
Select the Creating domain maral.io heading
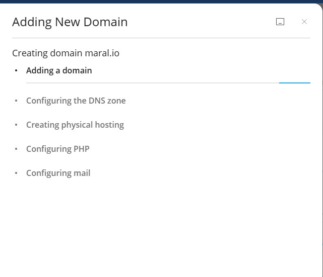pos(66,53)
